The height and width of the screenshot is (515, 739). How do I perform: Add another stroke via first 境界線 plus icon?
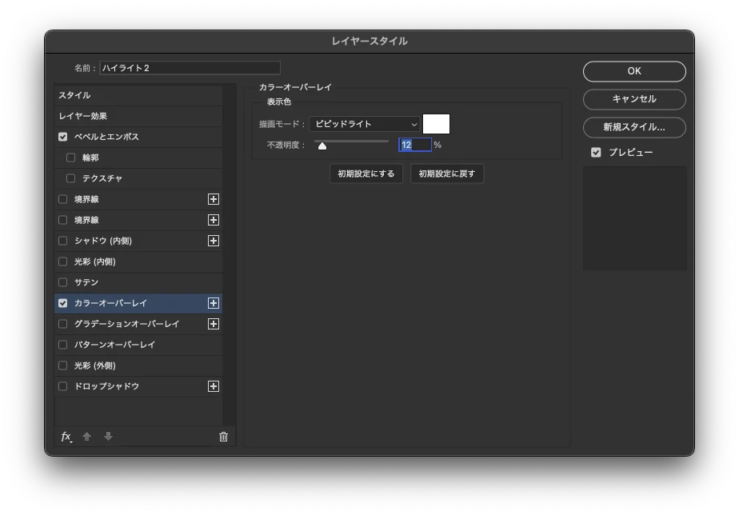(x=214, y=199)
